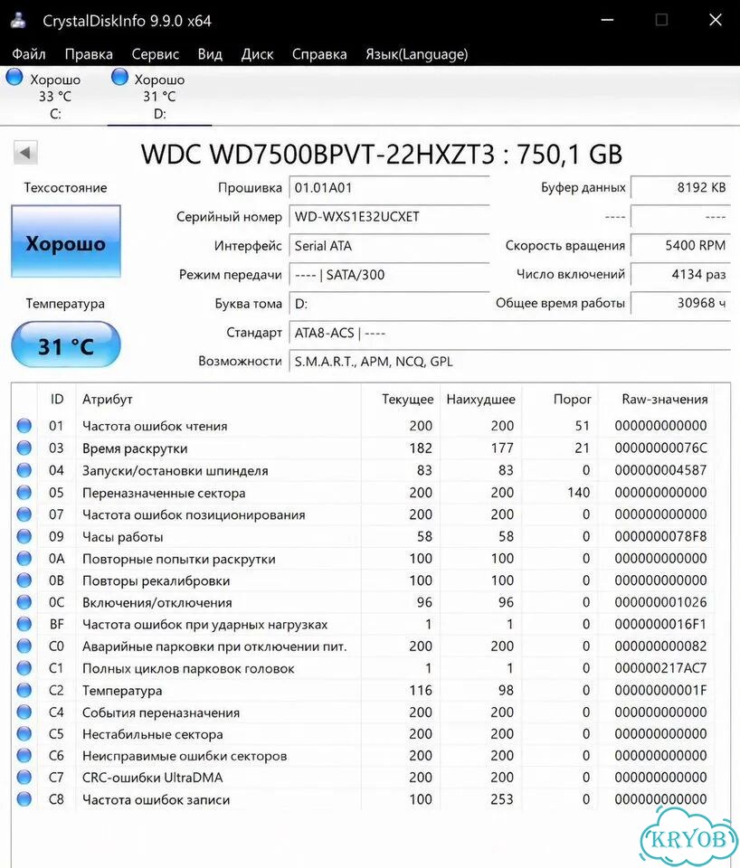Click status circle for Переназначенные сектора
This screenshot has height=868, width=740.
click(x=24, y=492)
